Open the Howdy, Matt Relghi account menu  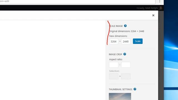pyautogui.click(x=147, y=8)
